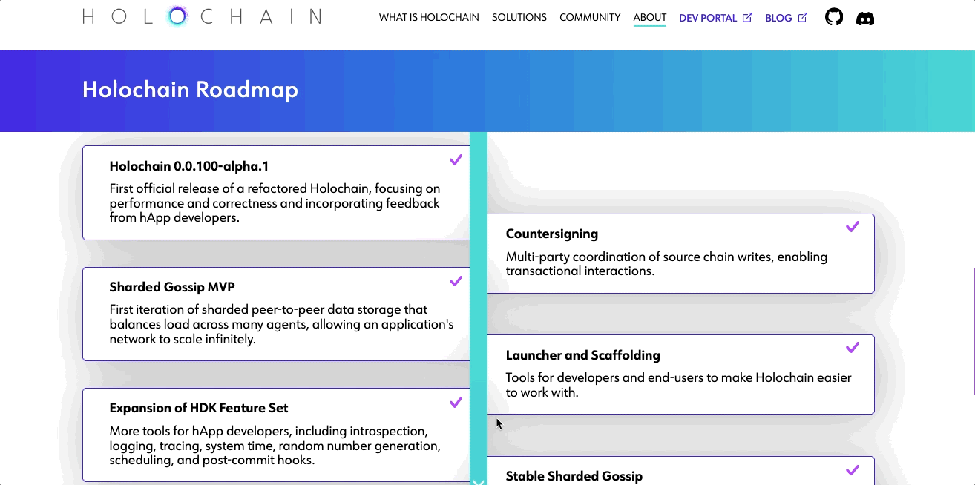Open the GitHub icon link

[834, 17]
